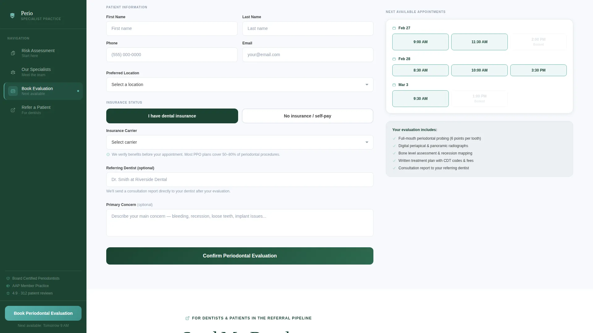Click '4.9 · 312 patient reviews' text
593x333 pixels.
[x=32, y=293]
